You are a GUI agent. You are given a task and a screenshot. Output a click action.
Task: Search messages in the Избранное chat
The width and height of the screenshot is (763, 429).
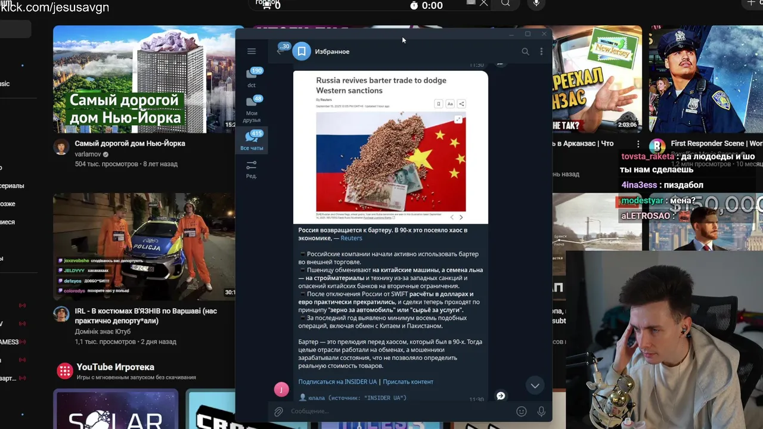coord(525,51)
